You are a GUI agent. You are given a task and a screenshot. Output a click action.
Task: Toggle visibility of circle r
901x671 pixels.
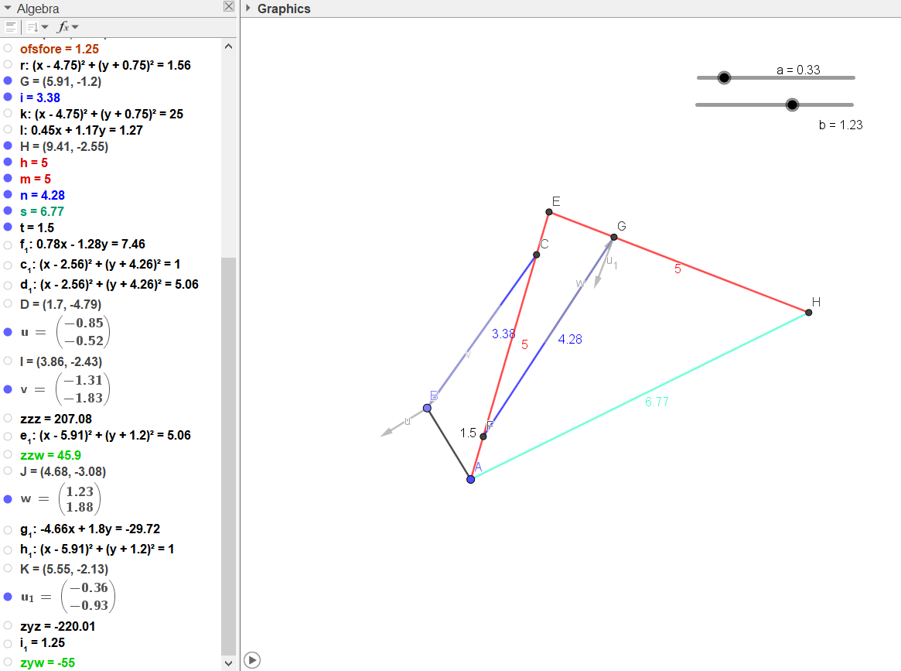[8, 64]
